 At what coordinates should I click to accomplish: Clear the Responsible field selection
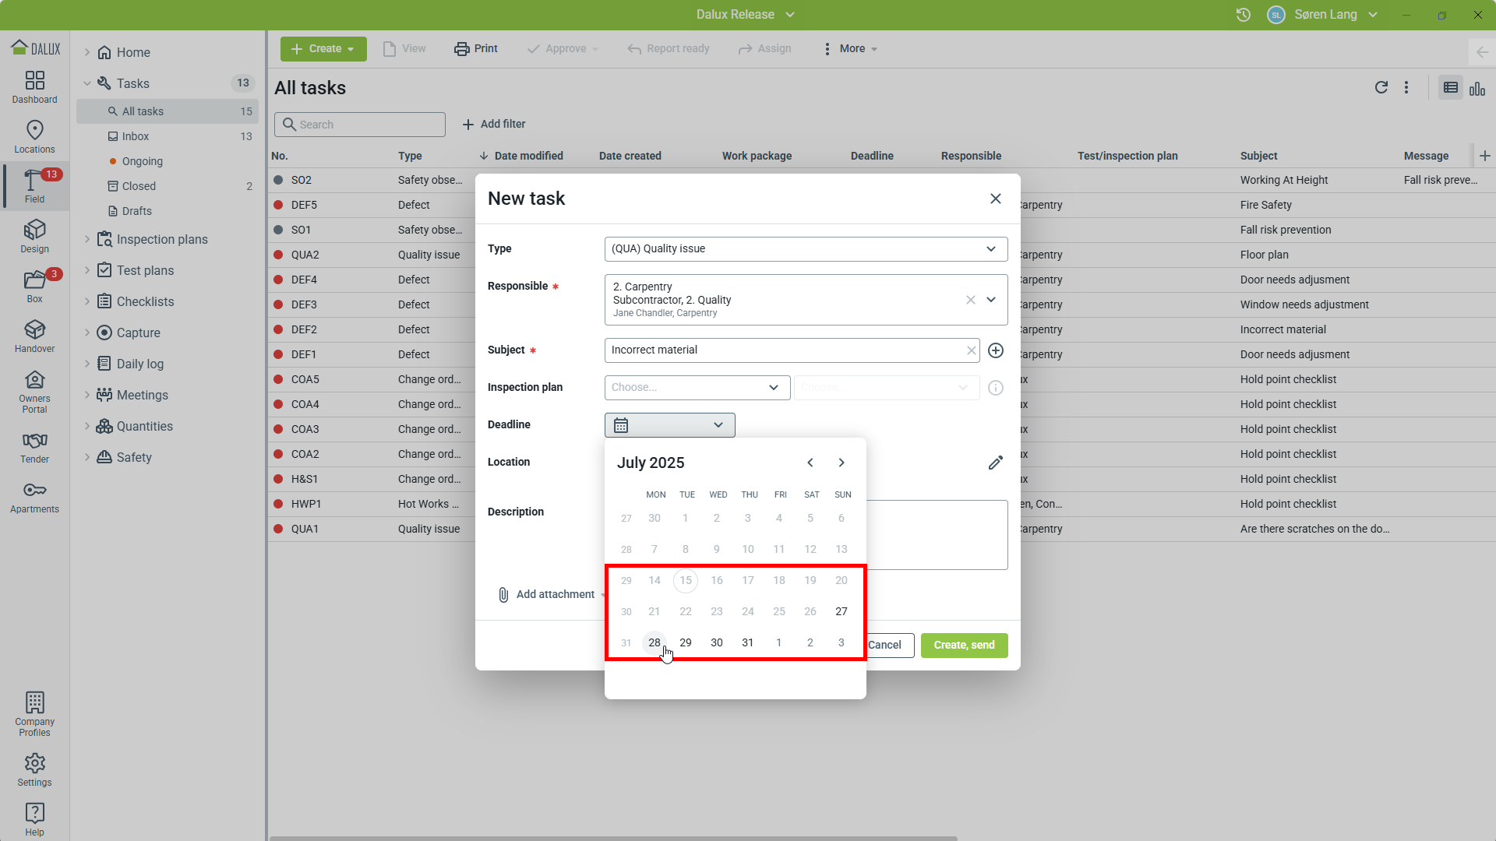pos(970,300)
